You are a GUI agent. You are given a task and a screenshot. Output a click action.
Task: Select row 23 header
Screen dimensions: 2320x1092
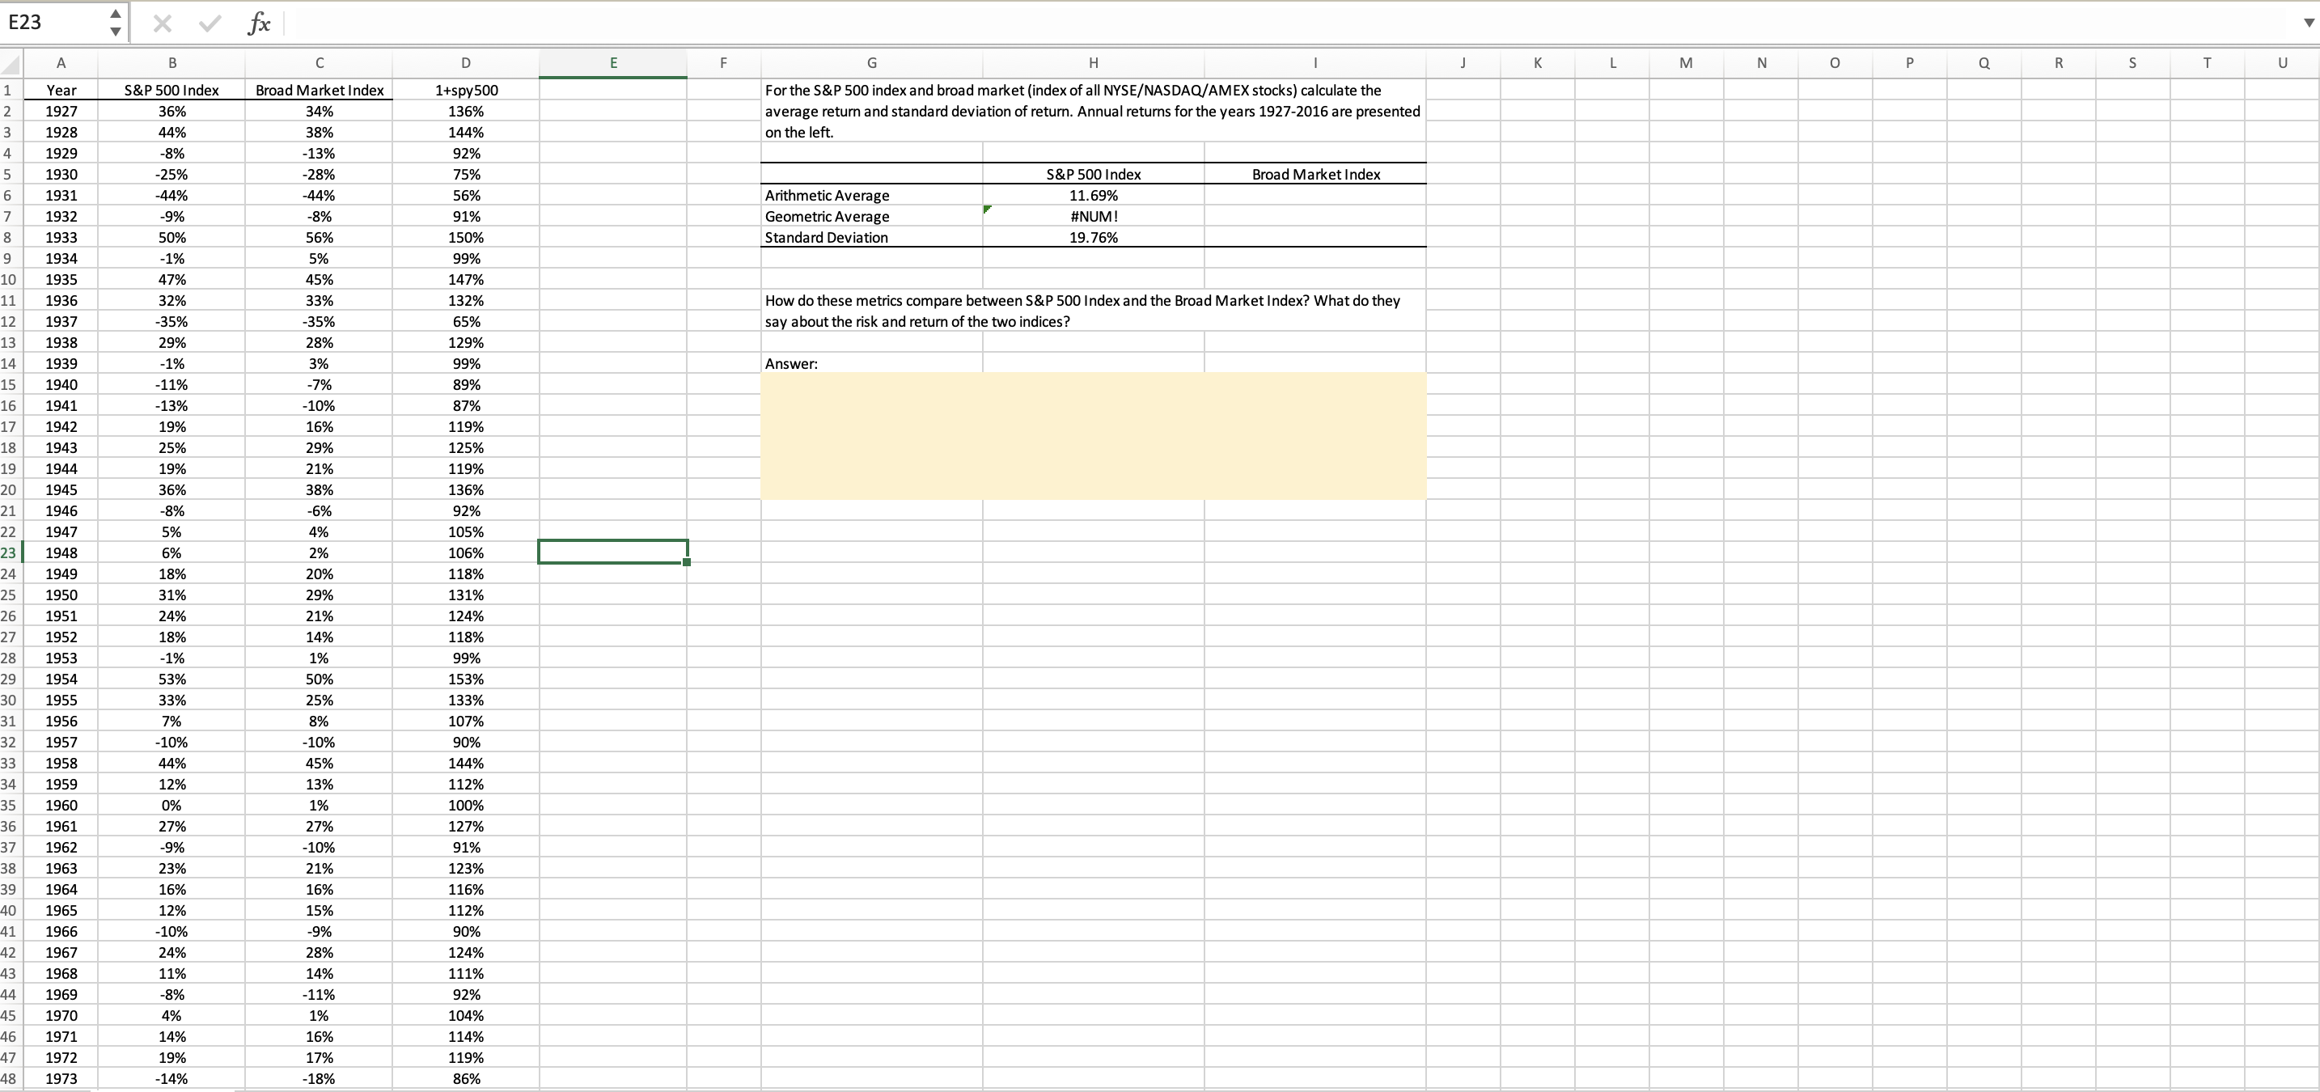(x=9, y=552)
